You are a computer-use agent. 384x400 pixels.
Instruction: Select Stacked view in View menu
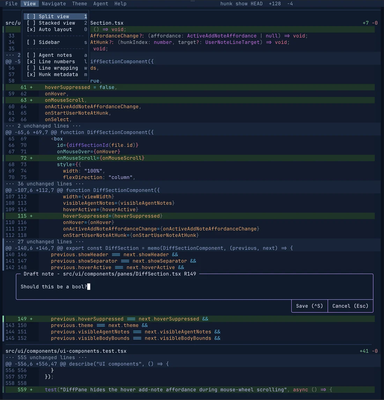tap(56, 23)
